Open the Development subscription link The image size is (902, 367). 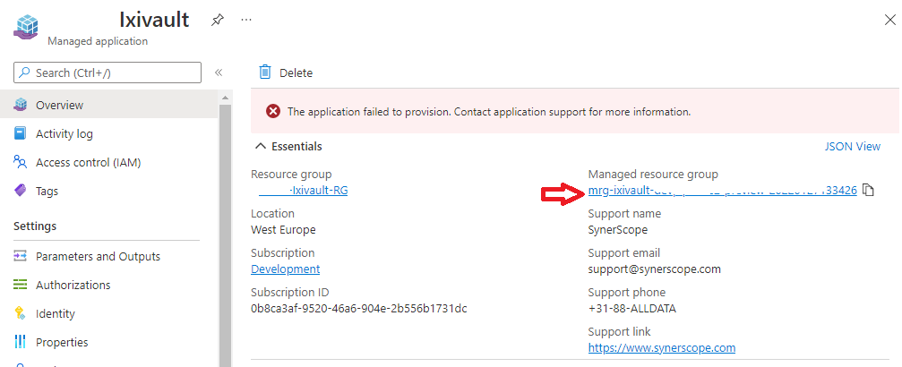pyautogui.click(x=285, y=269)
